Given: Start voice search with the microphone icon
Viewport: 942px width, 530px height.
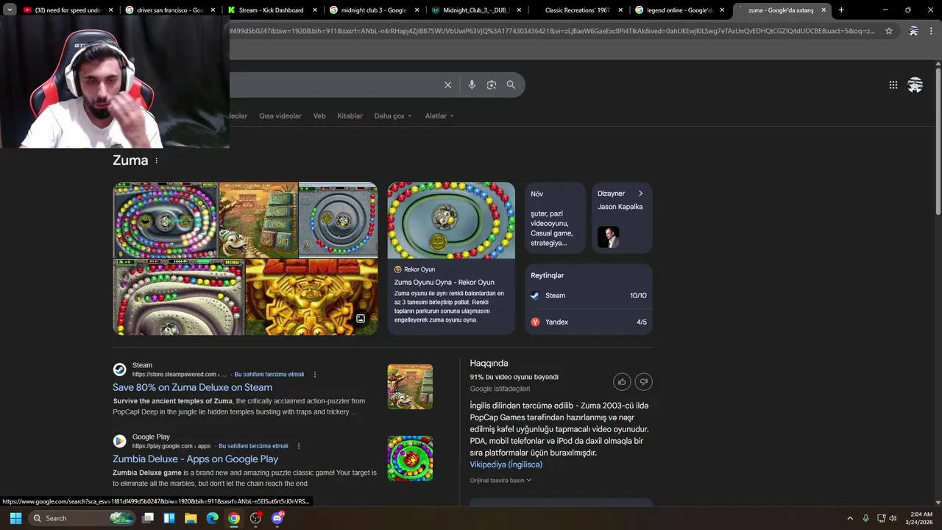Looking at the screenshot, I should [472, 85].
